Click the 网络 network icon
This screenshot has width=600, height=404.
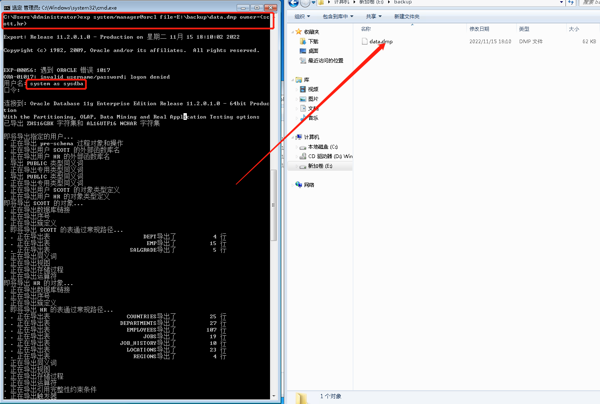click(299, 185)
